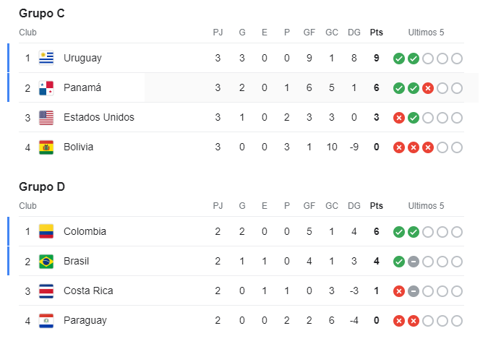Image resolution: width=488 pixels, height=344 pixels.
Task: Click Bolivia's first red loss indicator
Action: tap(399, 147)
